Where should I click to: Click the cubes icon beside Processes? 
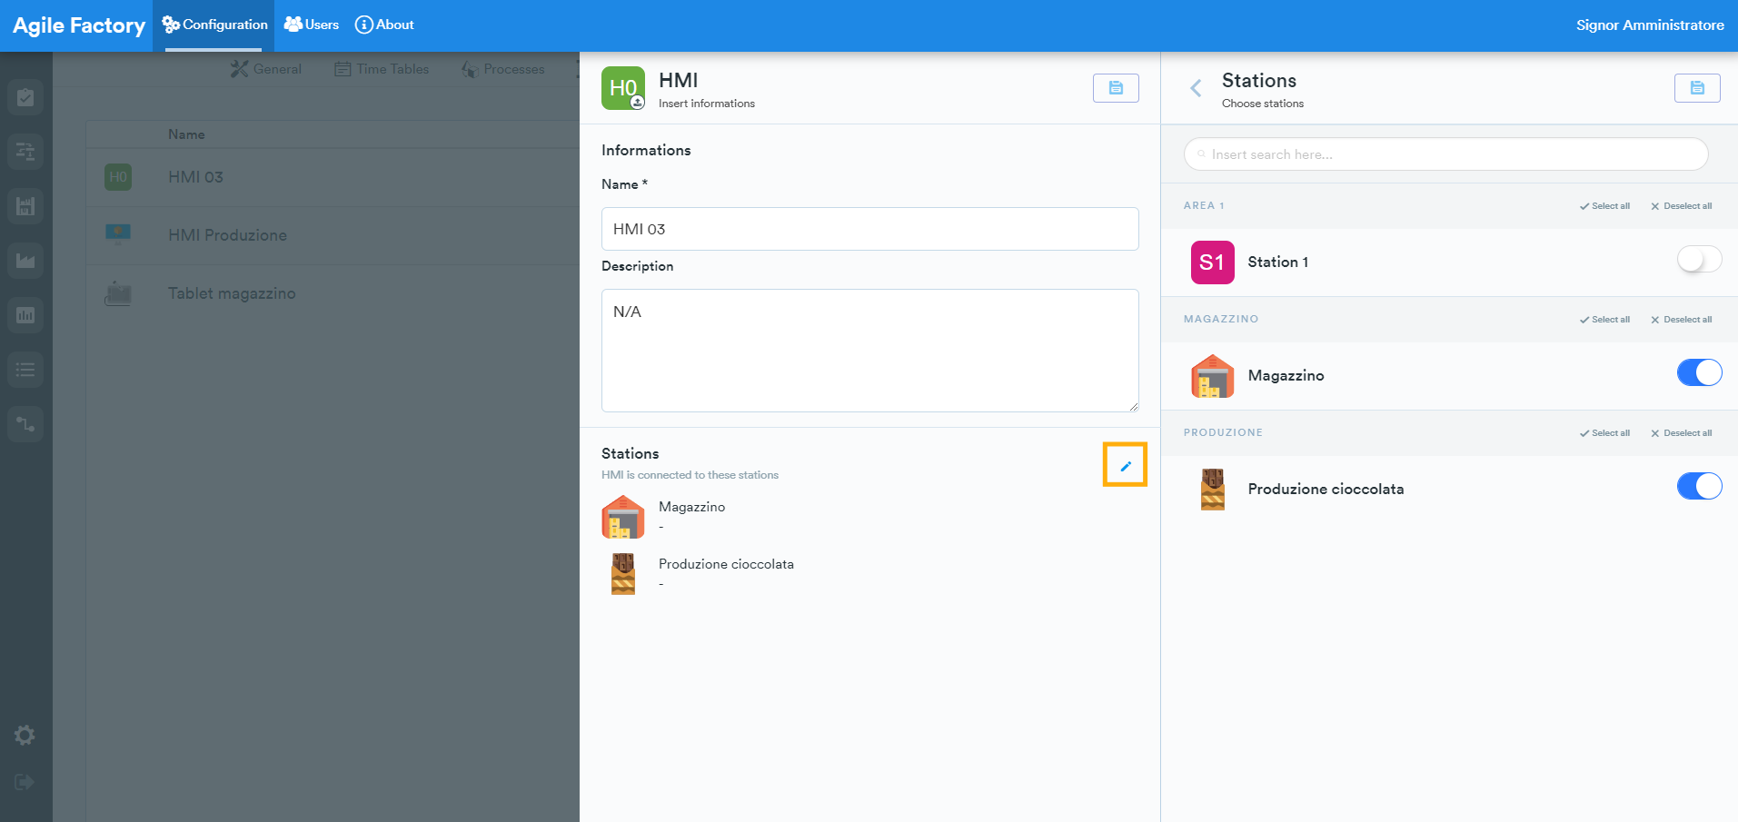(x=470, y=69)
